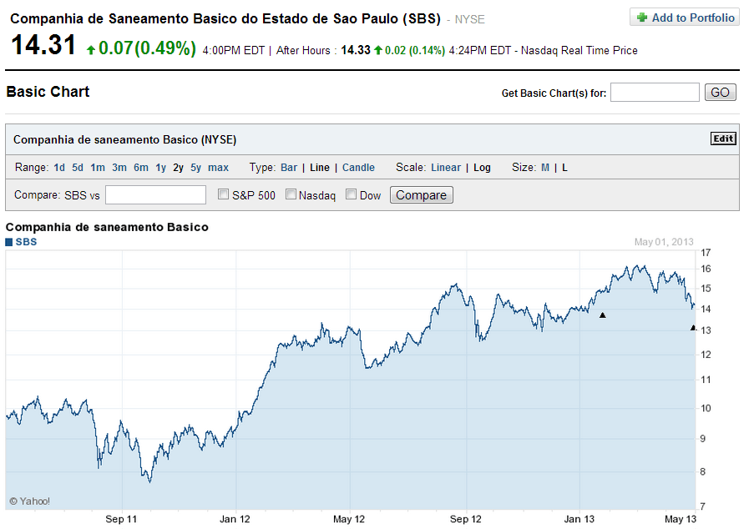Open the chart Edit button
Viewport: 754px width, 529px height.
pos(723,139)
